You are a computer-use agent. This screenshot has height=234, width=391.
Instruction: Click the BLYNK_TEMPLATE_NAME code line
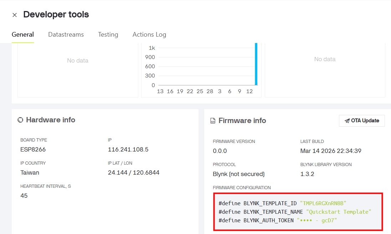pos(295,212)
